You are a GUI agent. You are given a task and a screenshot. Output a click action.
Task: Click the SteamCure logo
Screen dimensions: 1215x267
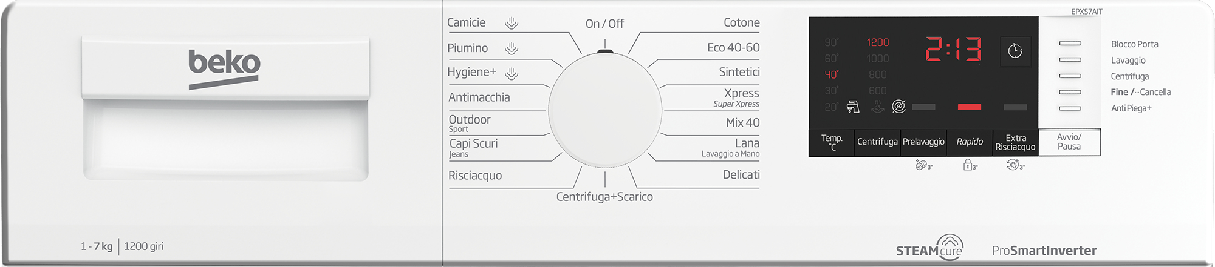coord(930,247)
